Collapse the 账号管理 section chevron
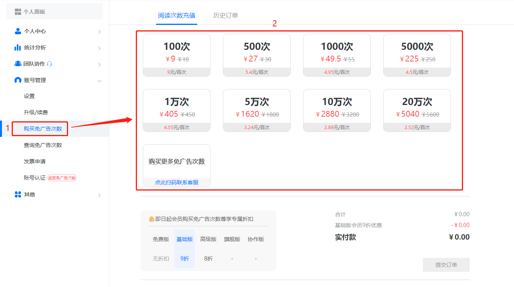This screenshot has height=287, width=514. (x=99, y=80)
